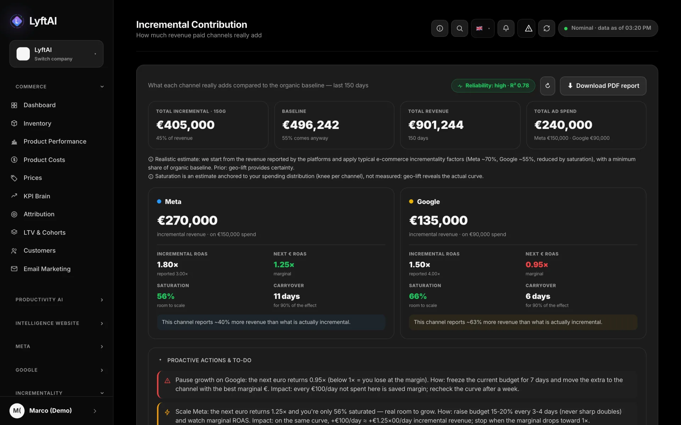
Task: Click the header refresh sync icon
Action: 547,28
